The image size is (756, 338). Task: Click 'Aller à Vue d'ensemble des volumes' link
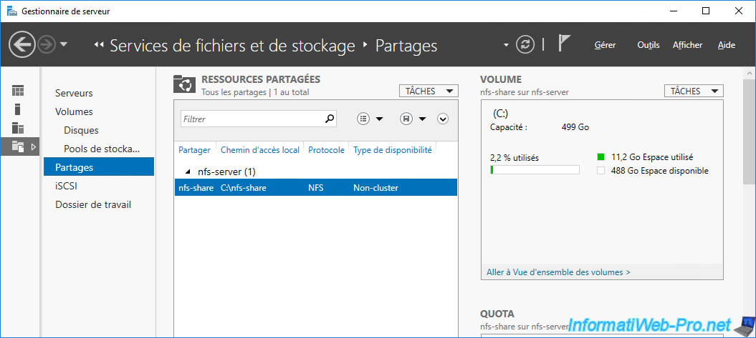point(558,272)
